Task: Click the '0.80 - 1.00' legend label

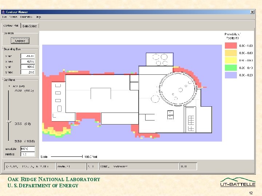Action: coord(246,46)
